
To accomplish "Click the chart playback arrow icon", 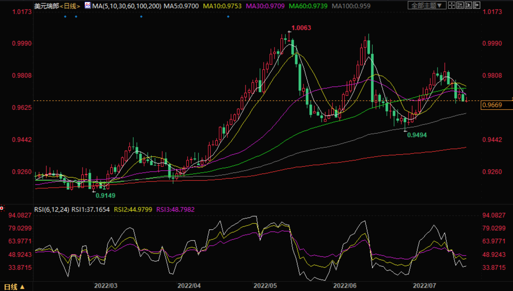I will (x=468, y=5).
